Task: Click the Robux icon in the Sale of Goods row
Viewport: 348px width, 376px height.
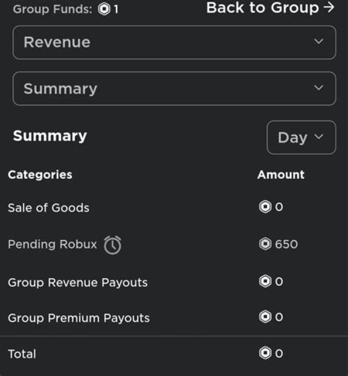Action: [x=265, y=207]
